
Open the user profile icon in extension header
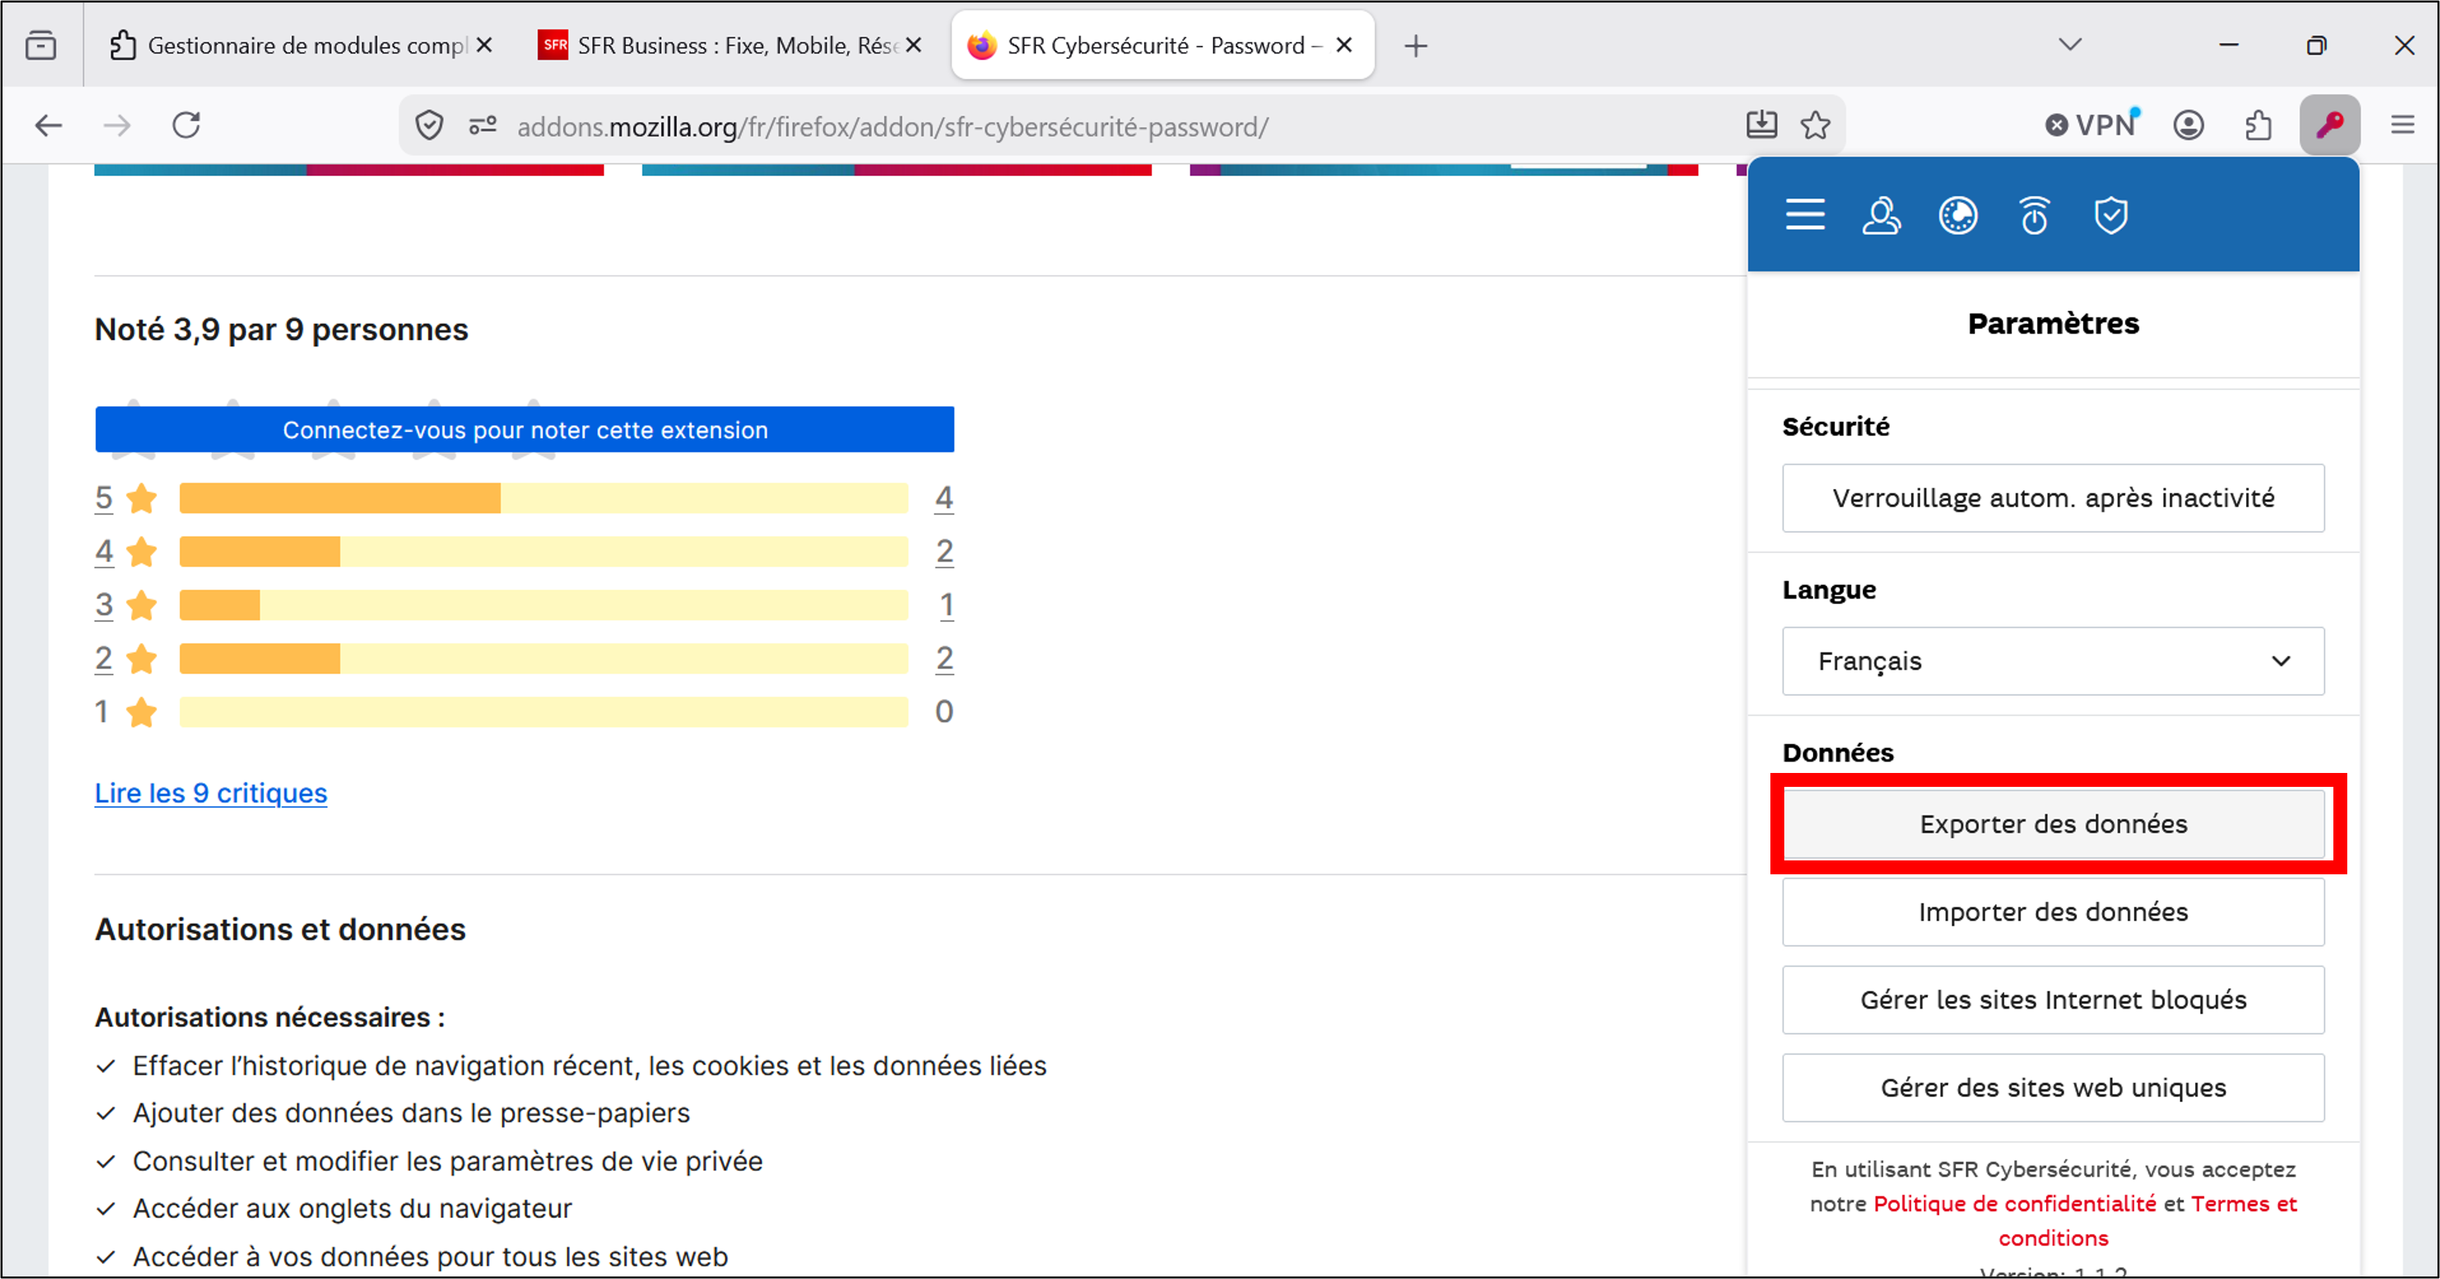click(1881, 215)
